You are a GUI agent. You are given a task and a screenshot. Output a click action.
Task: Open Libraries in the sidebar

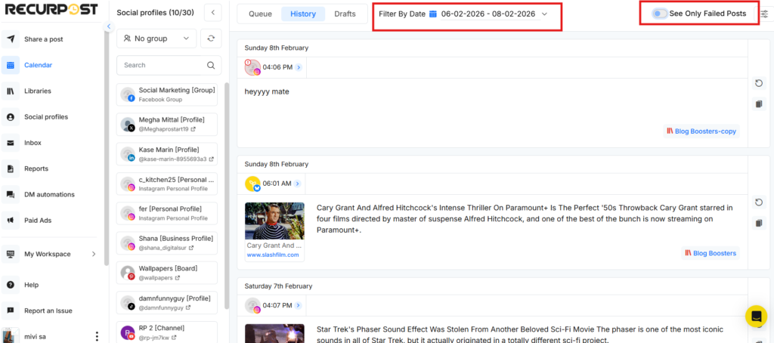click(x=37, y=91)
